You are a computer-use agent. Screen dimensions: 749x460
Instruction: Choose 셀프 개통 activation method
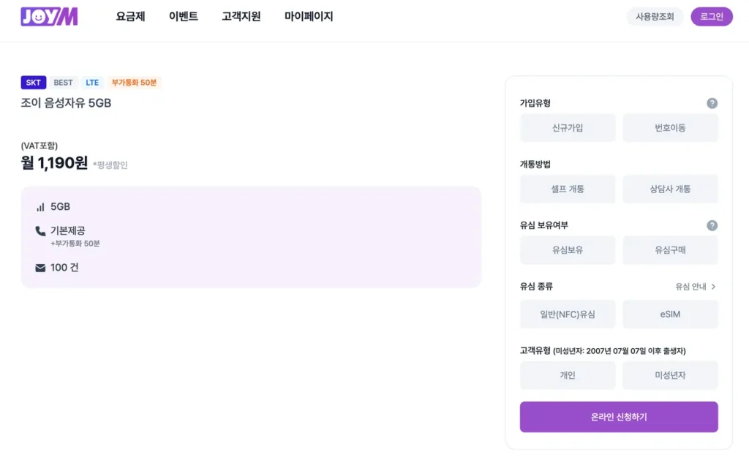(x=568, y=189)
